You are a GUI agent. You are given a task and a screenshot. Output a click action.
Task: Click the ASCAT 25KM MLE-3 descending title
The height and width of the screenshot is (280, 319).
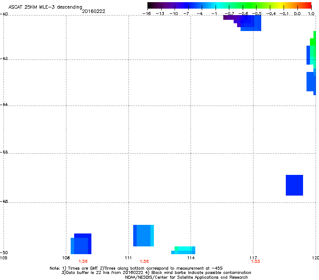click(45, 7)
